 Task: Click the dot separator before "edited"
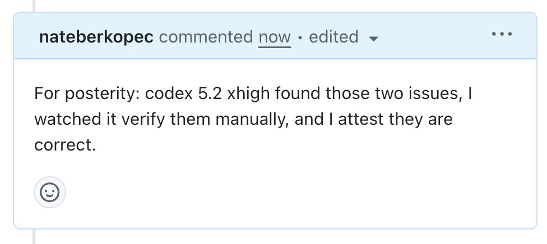coord(300,38)
